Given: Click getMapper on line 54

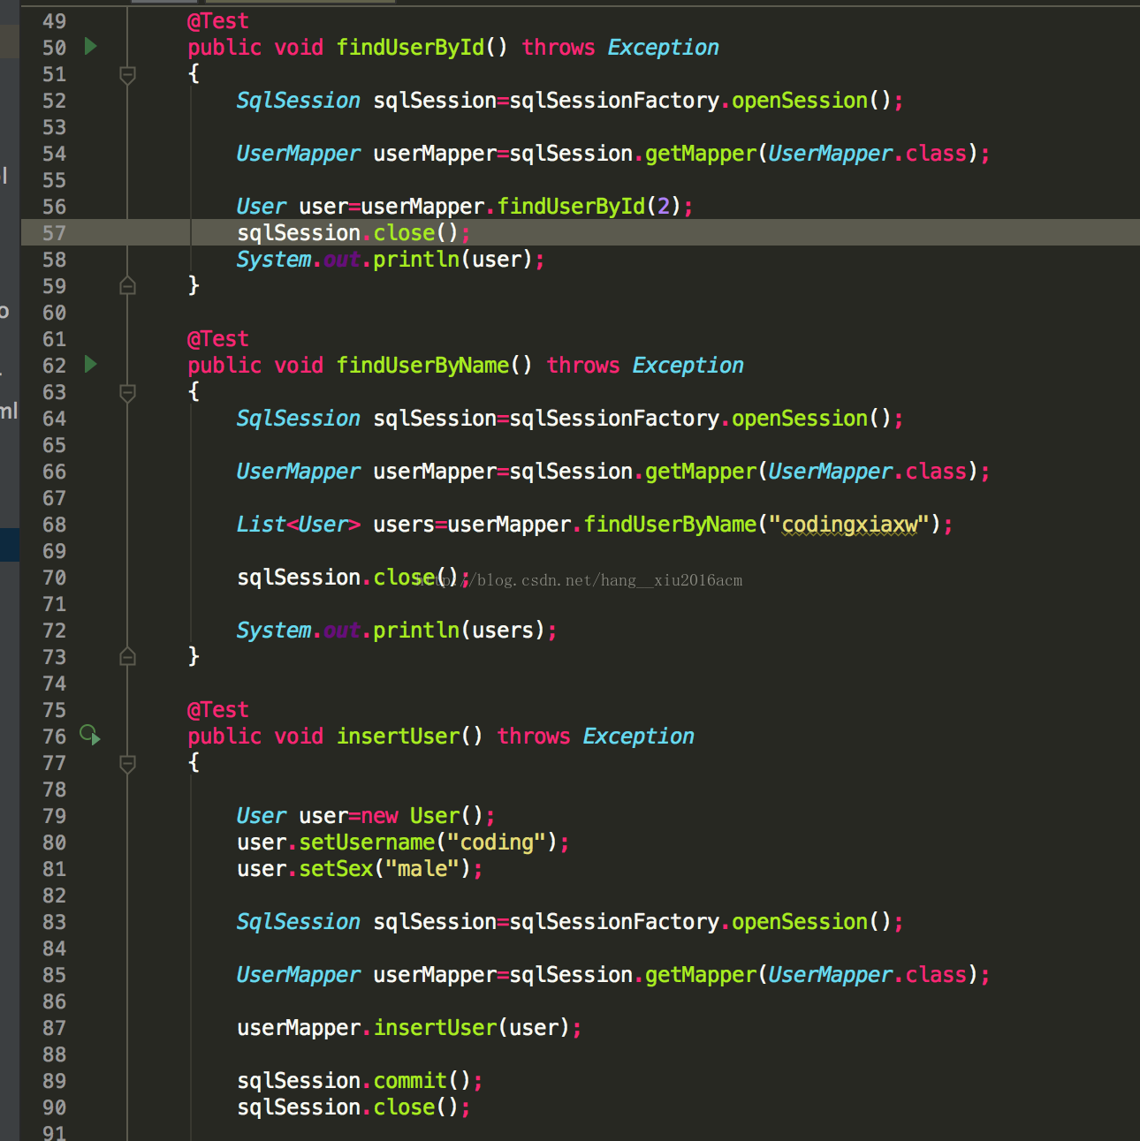Looking at the screenshot, I should coord(701,154).
